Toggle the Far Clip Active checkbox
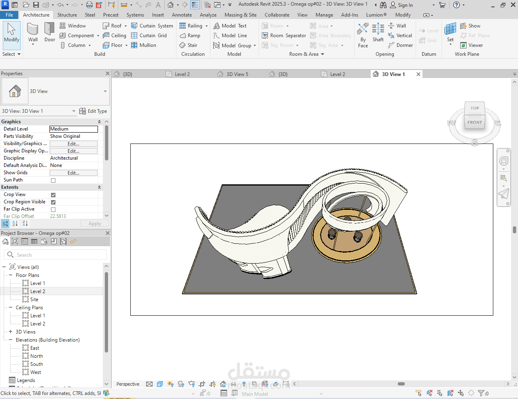Screen dimensions: 518x399 click(x=53, y=209)
